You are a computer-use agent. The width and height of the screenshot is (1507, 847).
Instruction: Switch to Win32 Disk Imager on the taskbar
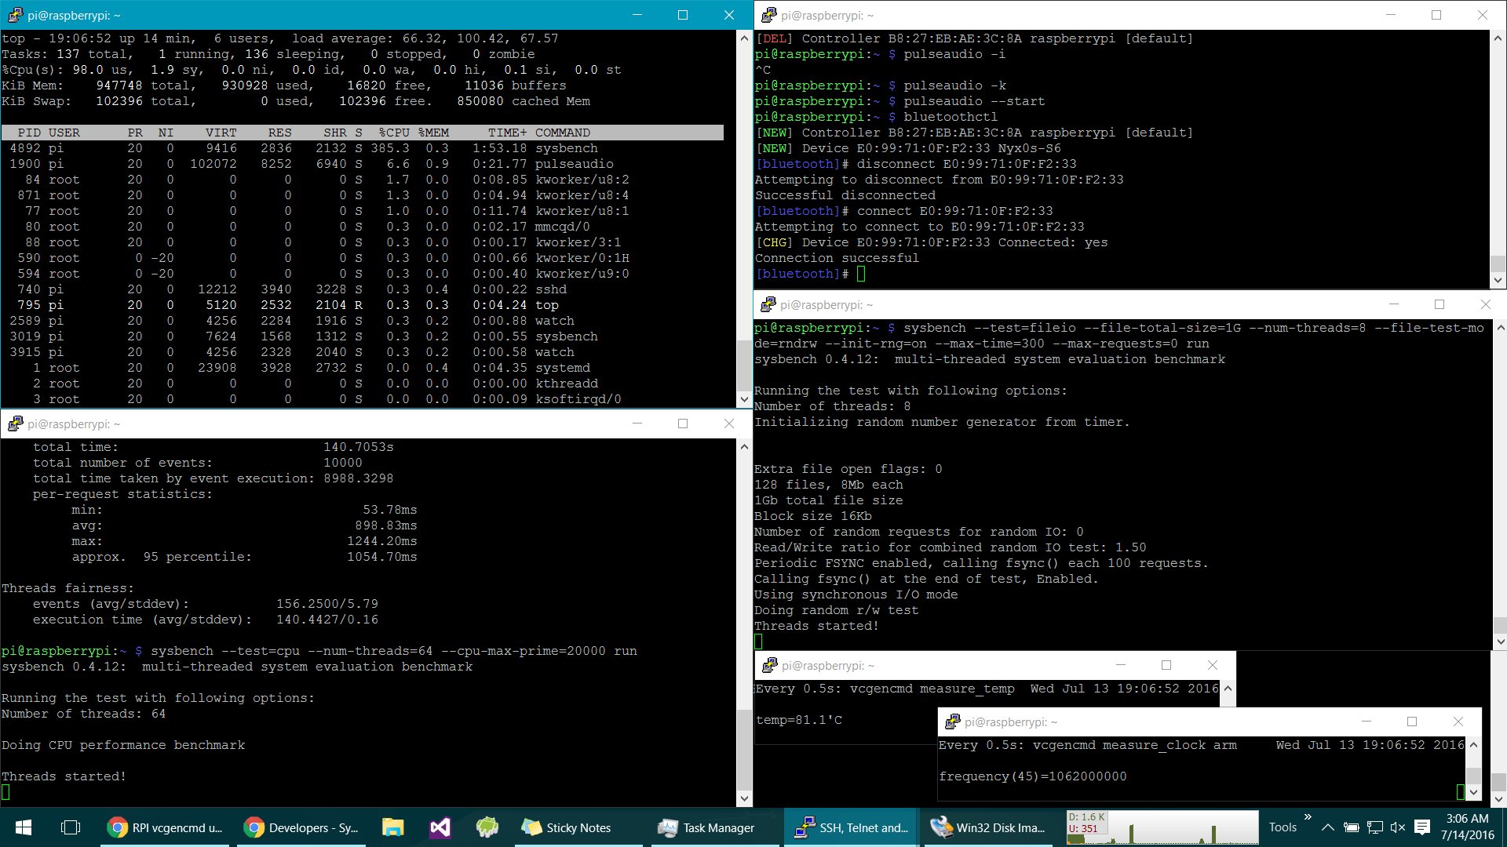pyautogui.click(x=987, y=827)
